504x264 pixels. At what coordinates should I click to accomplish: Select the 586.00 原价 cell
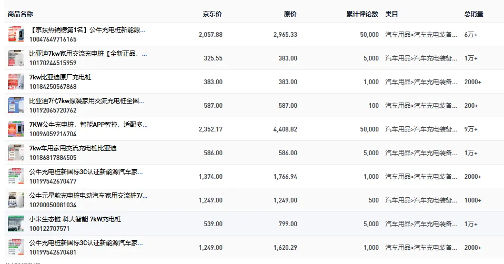pos(288,153)
